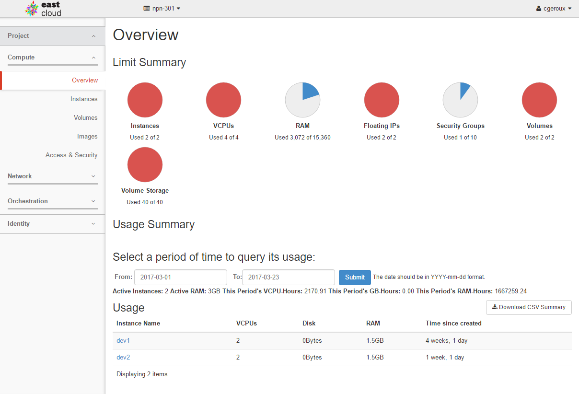The height and width of the screenshot is (394, 579).
Task: Click the Time since created header
Action: (x=453, y=324)
